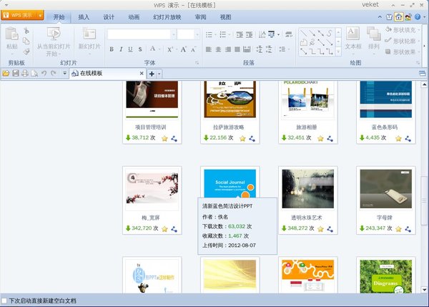Click the 文本框 button in drawing group
The width and height of the screenshot is (429, 307).
pos(353,39)
